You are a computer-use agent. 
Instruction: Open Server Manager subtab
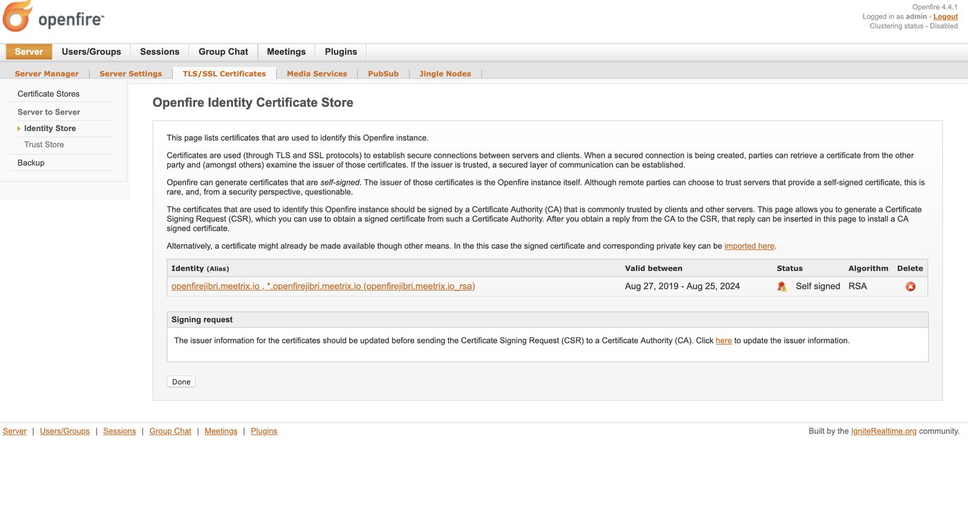(x=47, y=73)
